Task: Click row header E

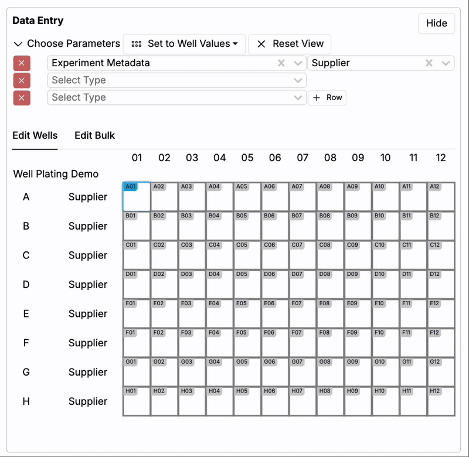Action: coord(26,314)
